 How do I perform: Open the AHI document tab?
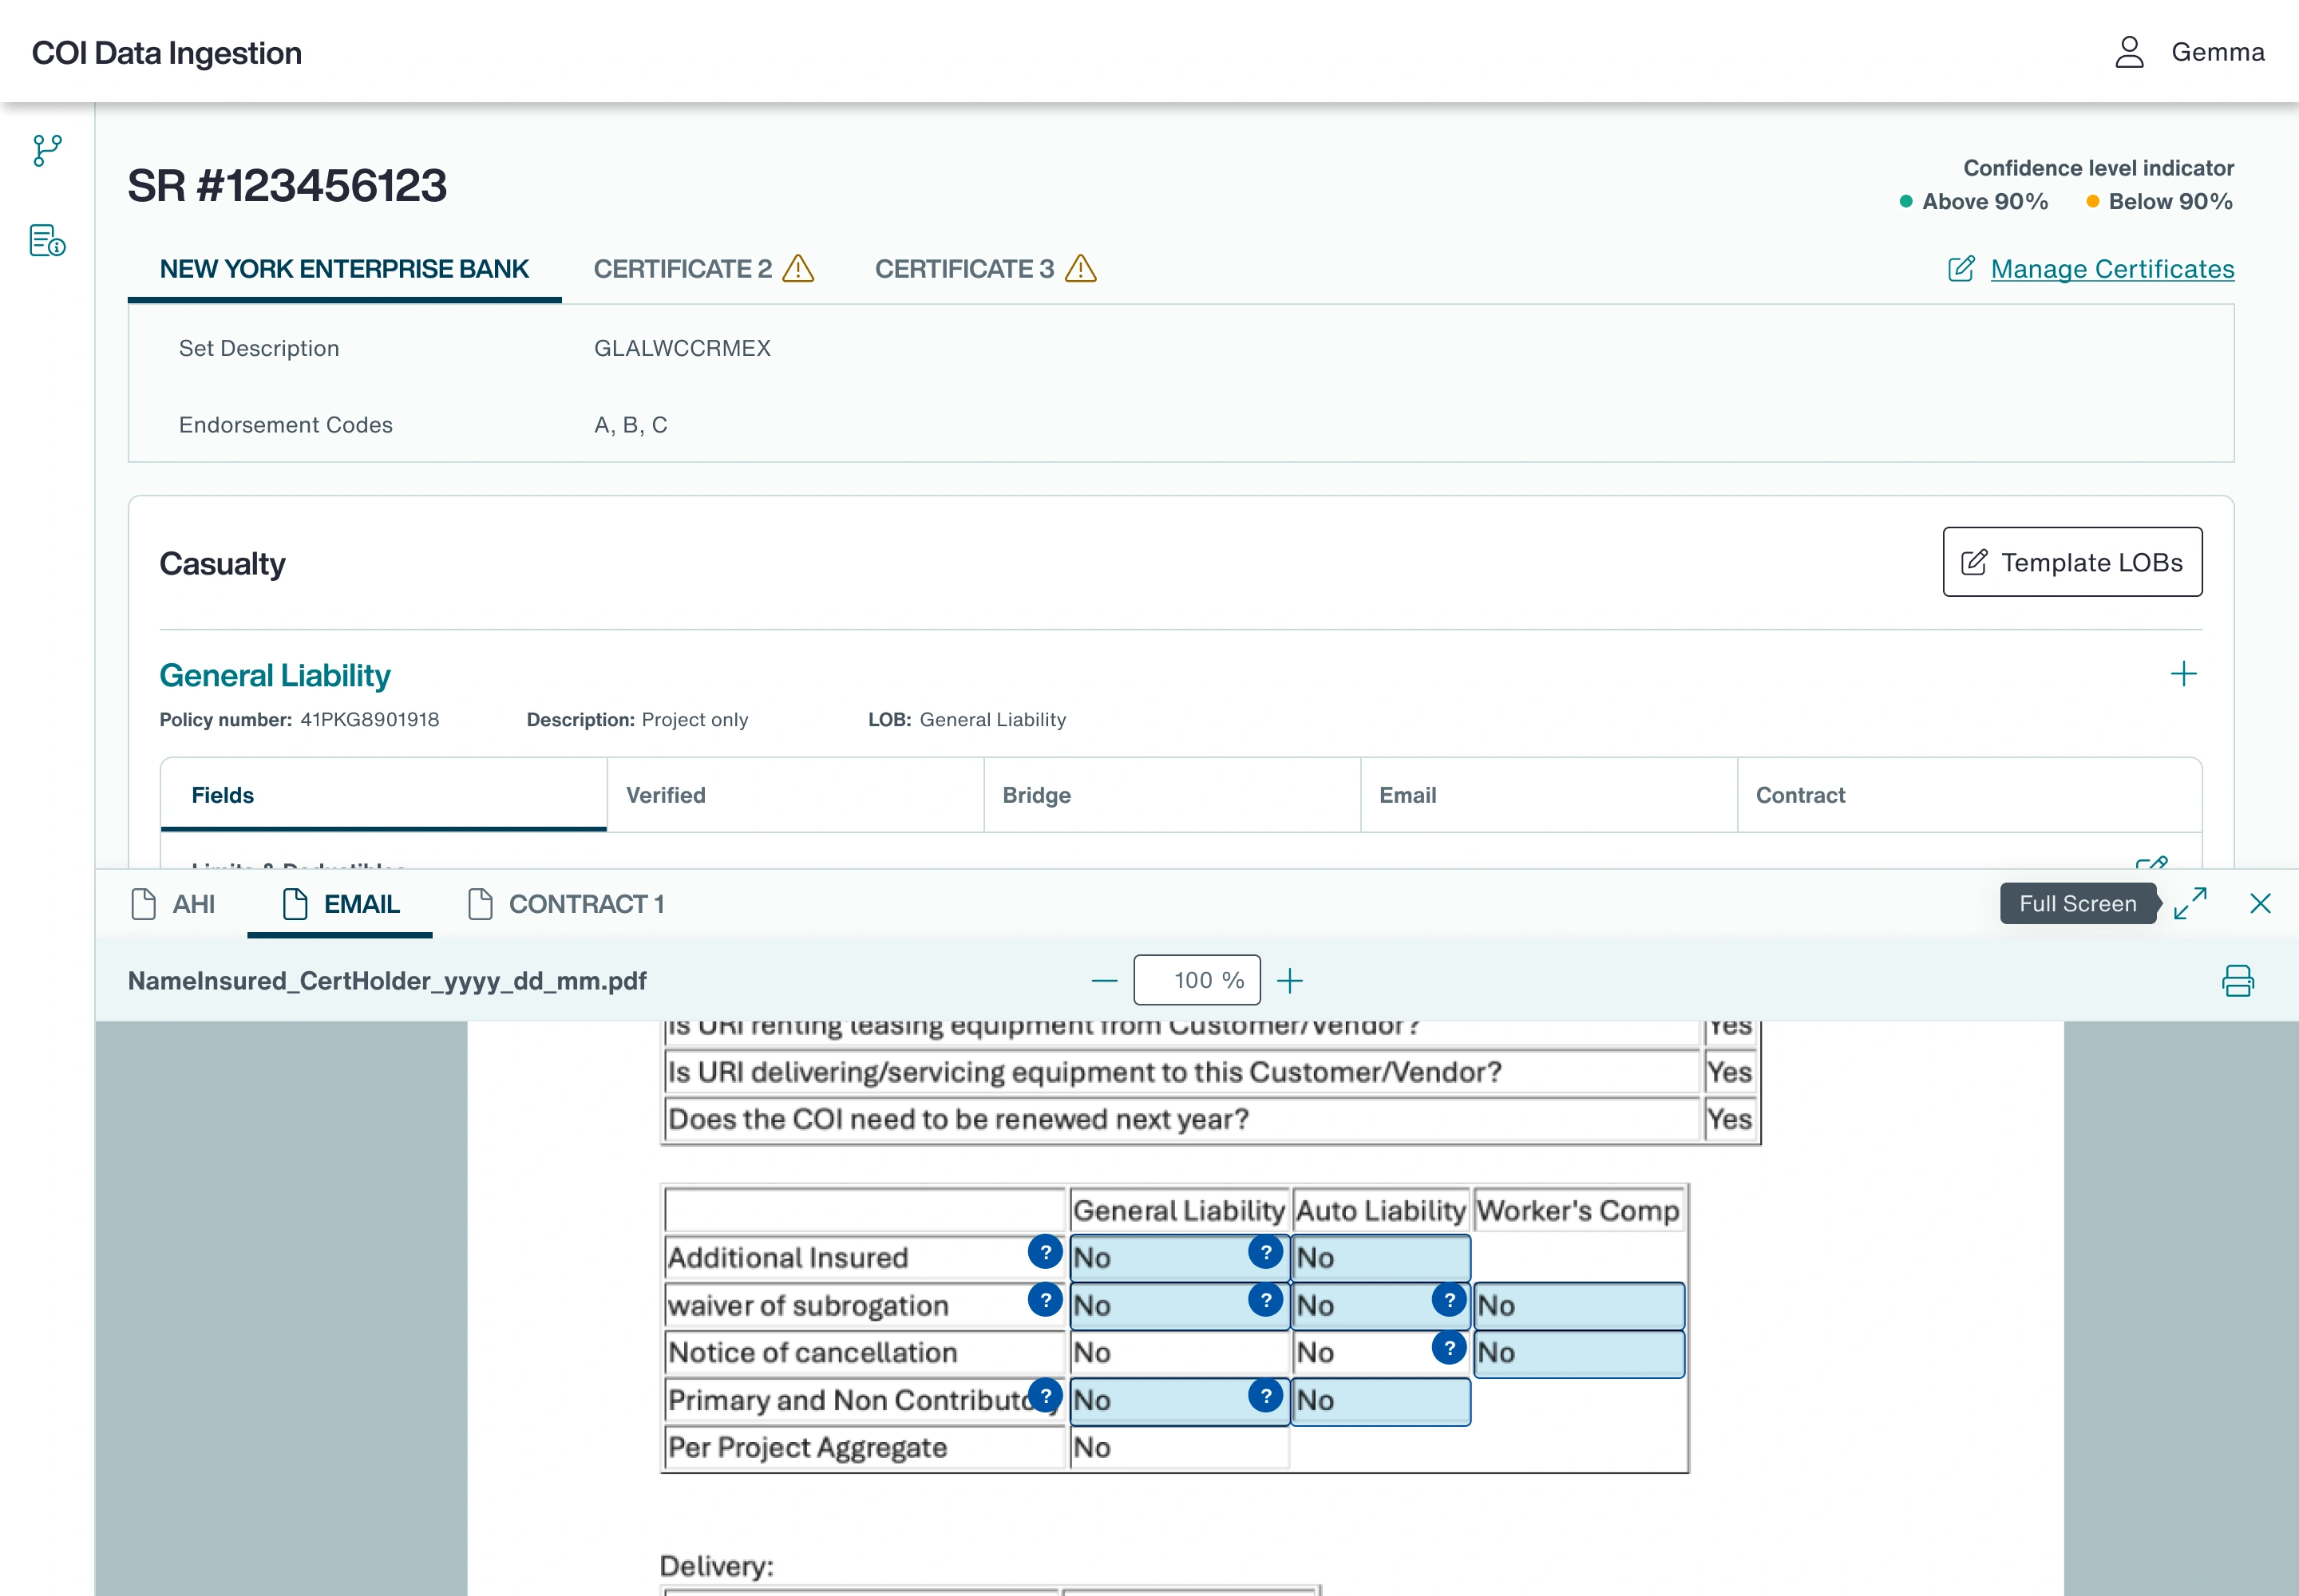[x=173, y=904]
